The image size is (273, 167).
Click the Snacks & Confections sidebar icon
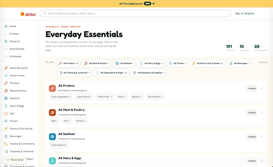click(6, 144)
